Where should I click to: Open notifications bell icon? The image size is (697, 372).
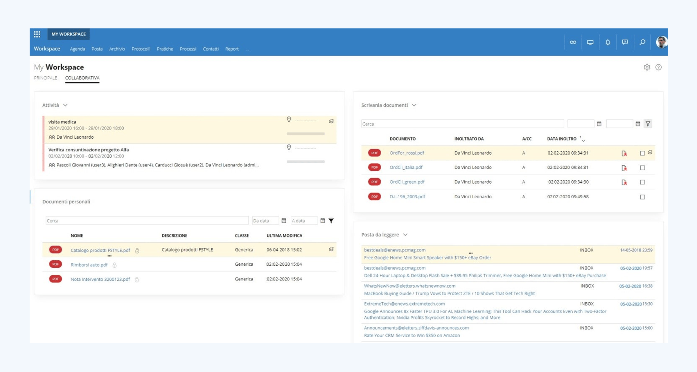click(608, 42)
